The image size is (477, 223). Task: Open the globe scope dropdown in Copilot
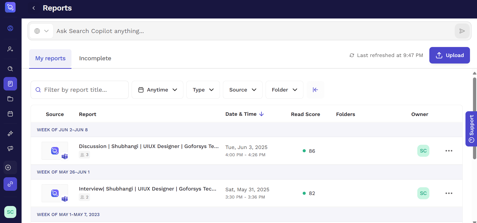pyautogui.click(x=41, y=31)
